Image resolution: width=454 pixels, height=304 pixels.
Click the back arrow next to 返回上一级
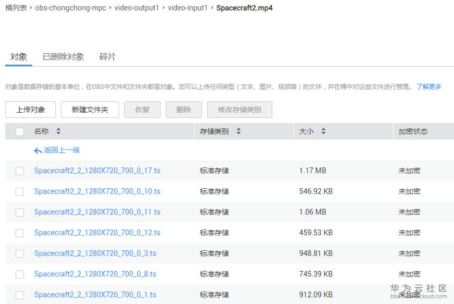tap(37, 150)
